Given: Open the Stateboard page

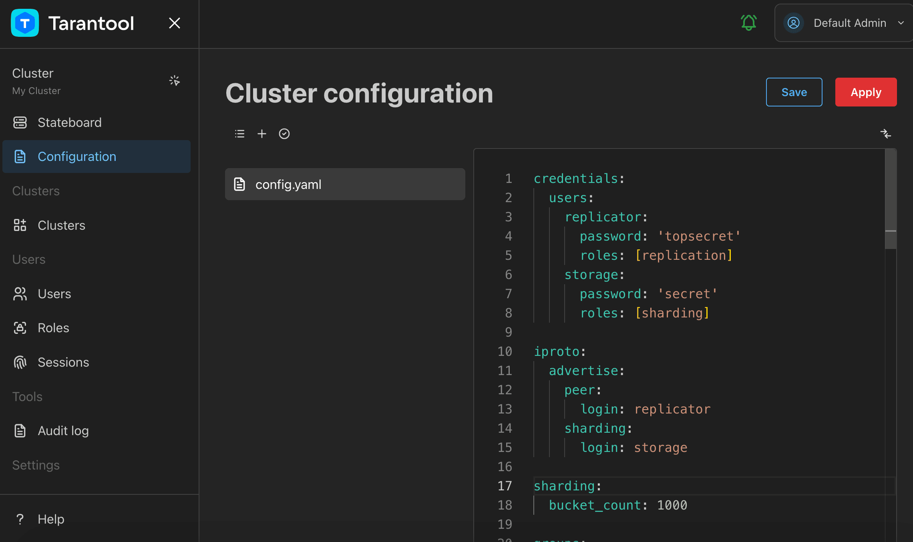Looking at the screenshot, I should pyautogui.click(x=96, y=122).
